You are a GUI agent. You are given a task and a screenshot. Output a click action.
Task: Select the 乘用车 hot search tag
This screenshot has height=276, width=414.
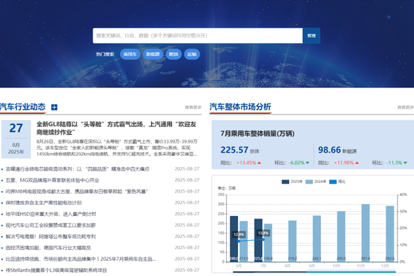tap(129, 53)
